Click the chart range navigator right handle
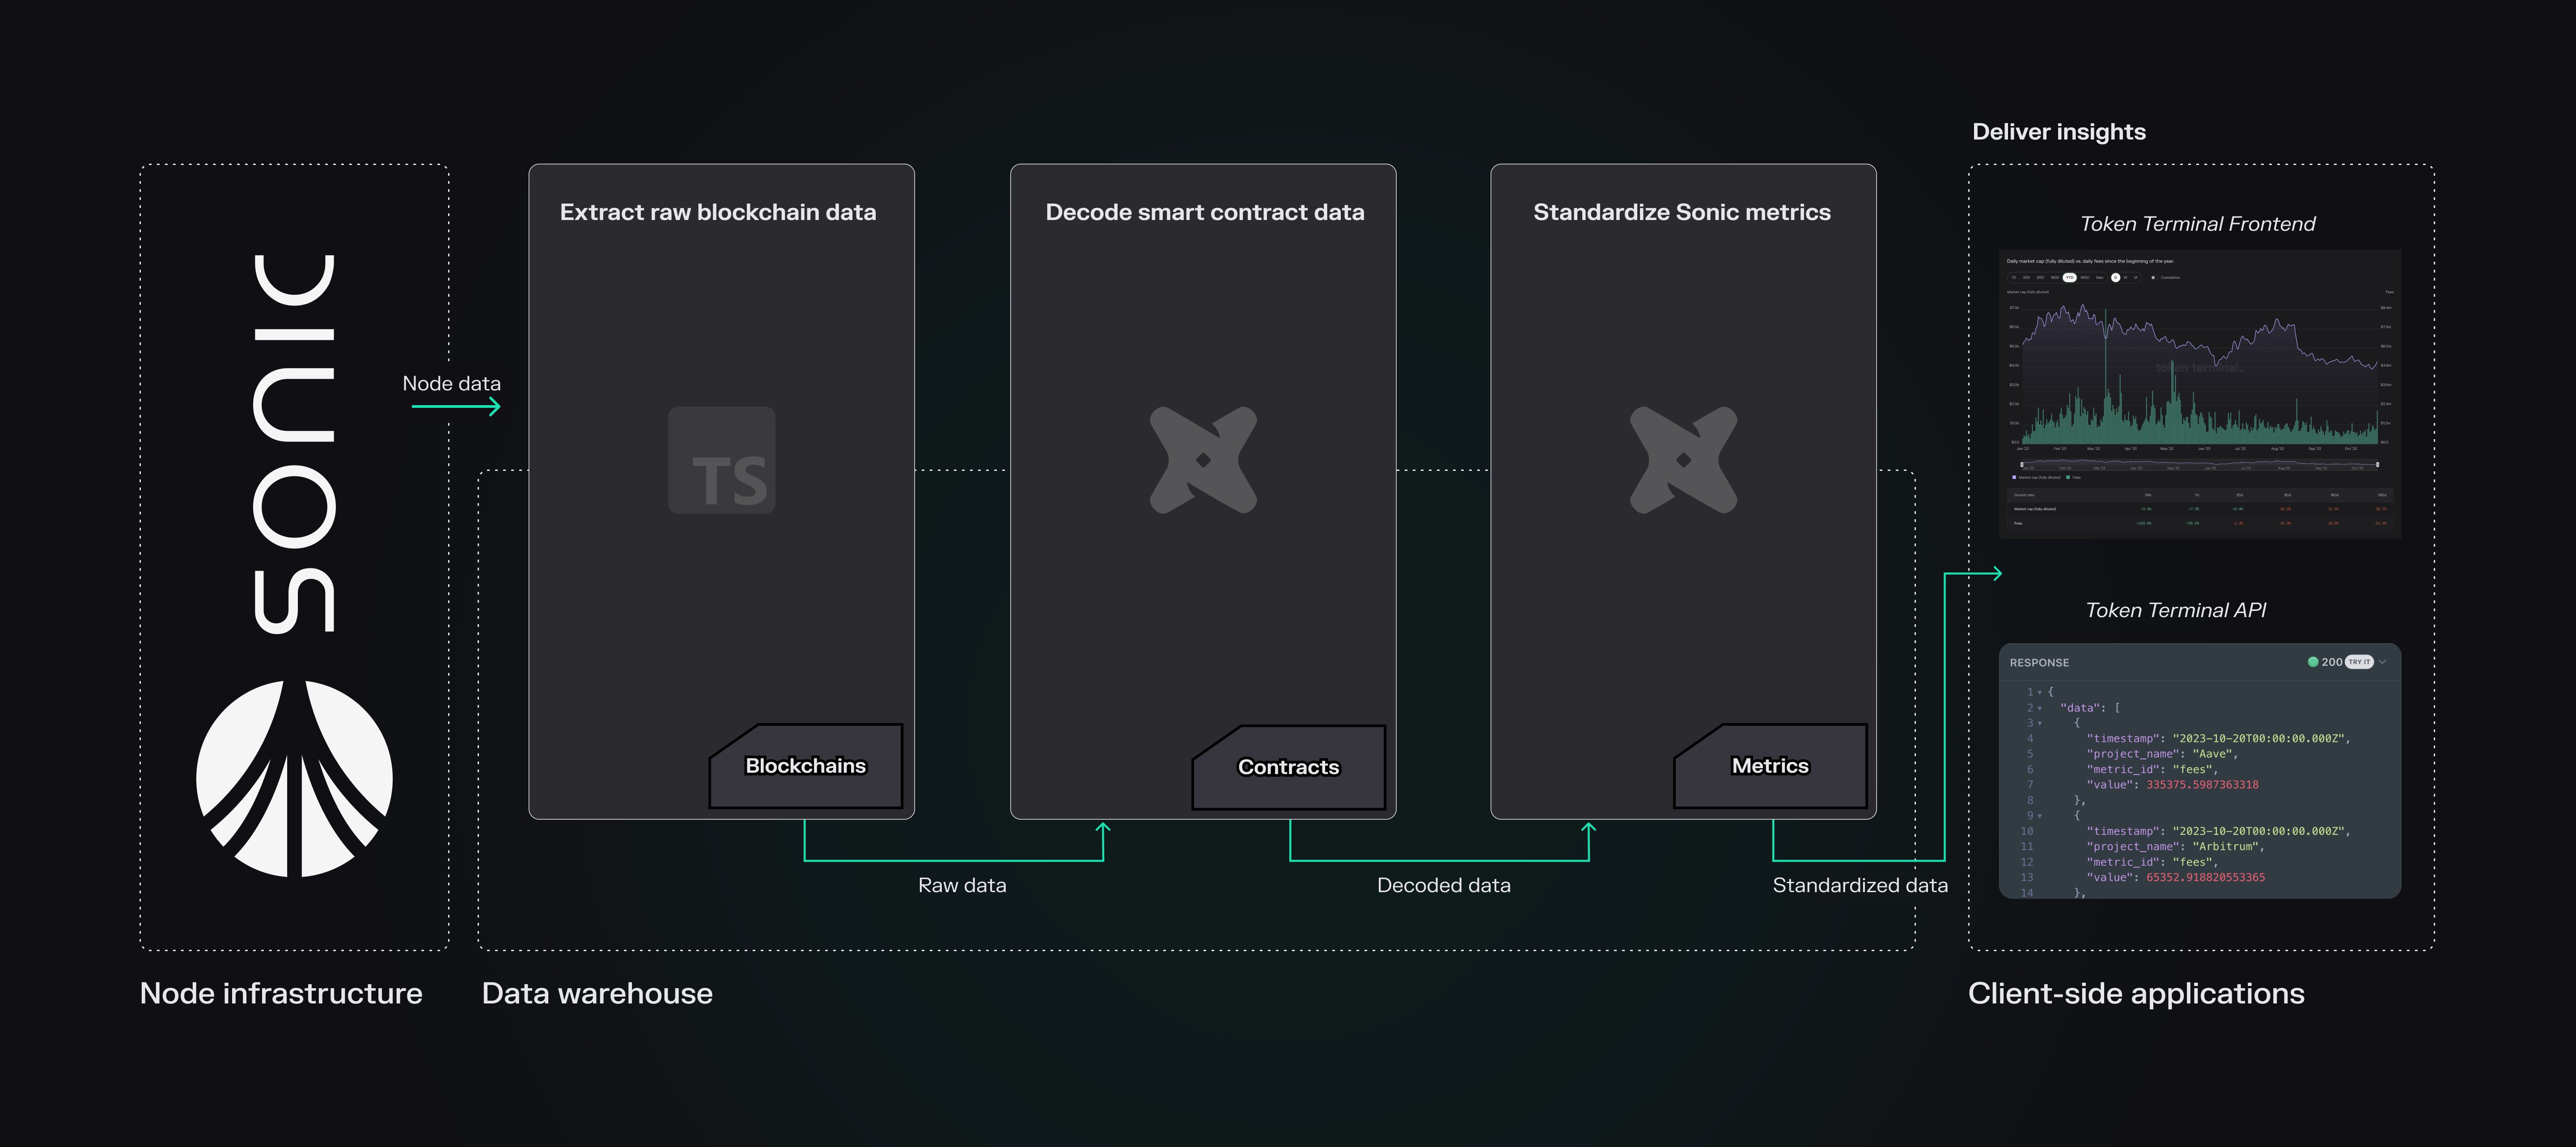 click(x=2377, y=464)
